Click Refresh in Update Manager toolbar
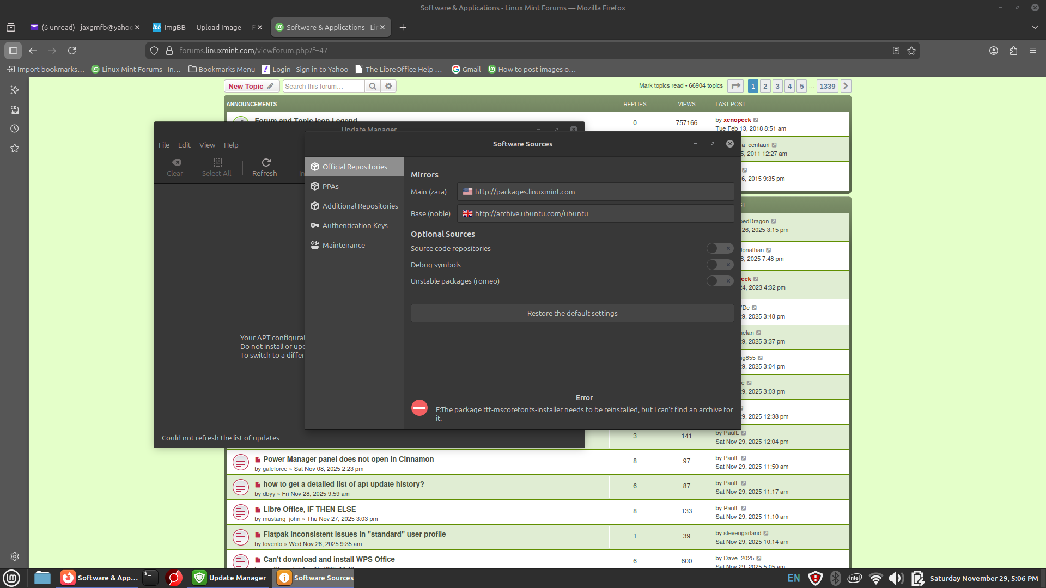The height and width of the screenshot is (588, 1046). pos(265,167)
